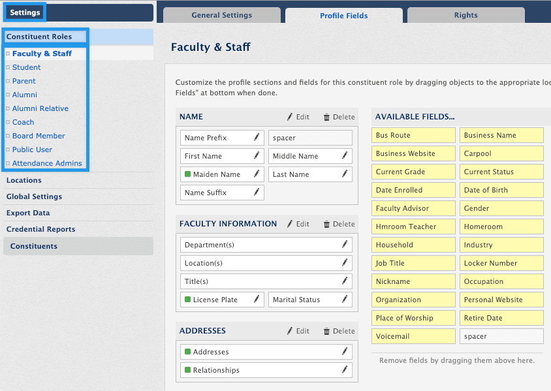The height and width of the screenshot is (391, 551).
Task: Select Business Website available field
Action: pos(413,153)
